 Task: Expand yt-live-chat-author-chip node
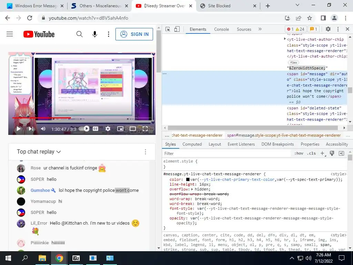pos(285,39)
